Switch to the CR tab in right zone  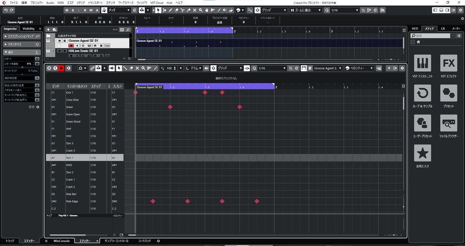443,29
